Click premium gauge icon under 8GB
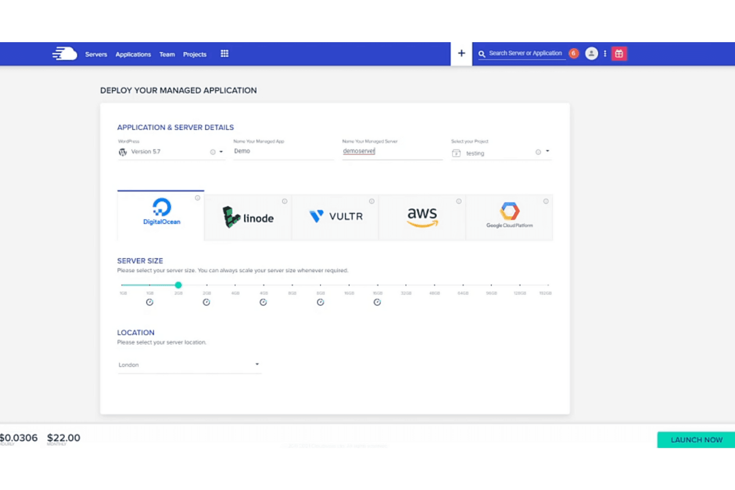Screen dimensions: 735x490 (320, 302)
